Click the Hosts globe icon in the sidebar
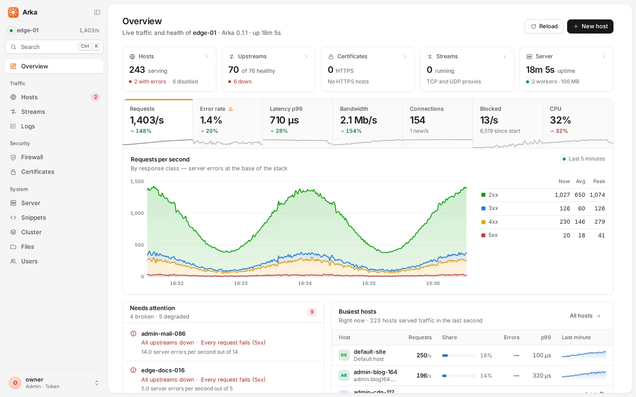 13,97
